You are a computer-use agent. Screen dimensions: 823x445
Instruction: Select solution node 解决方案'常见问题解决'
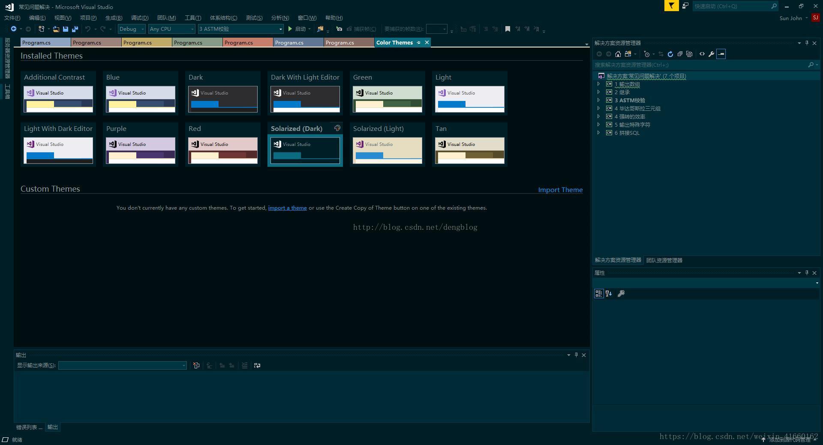[x=646, y=76]
